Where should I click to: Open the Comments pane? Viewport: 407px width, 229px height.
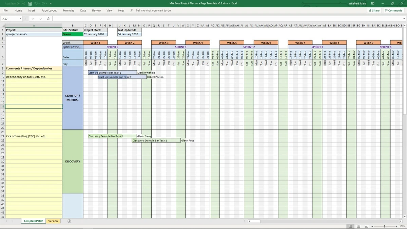[x=393, y=11]
